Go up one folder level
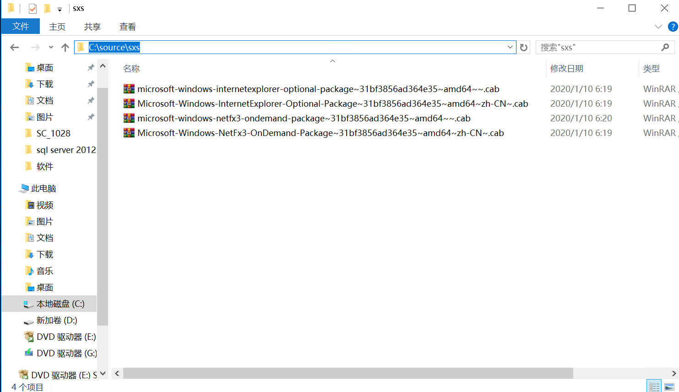This screenshot has height=392, width=679. 65,47
